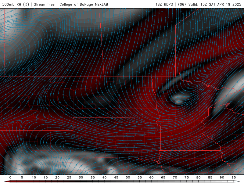244x183 pixels.
Task: Click the 70 label on the legend
Action: click(x=175, y=178)
